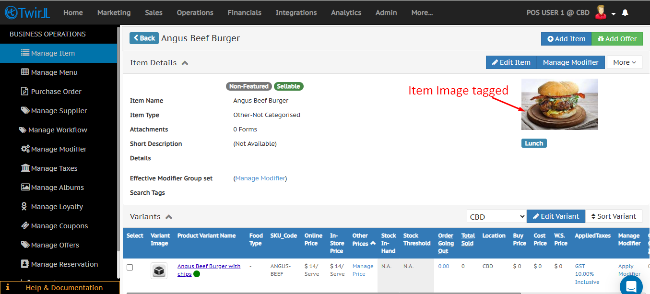
Task: Click the Twirll logo
Action: pos(27,12)
